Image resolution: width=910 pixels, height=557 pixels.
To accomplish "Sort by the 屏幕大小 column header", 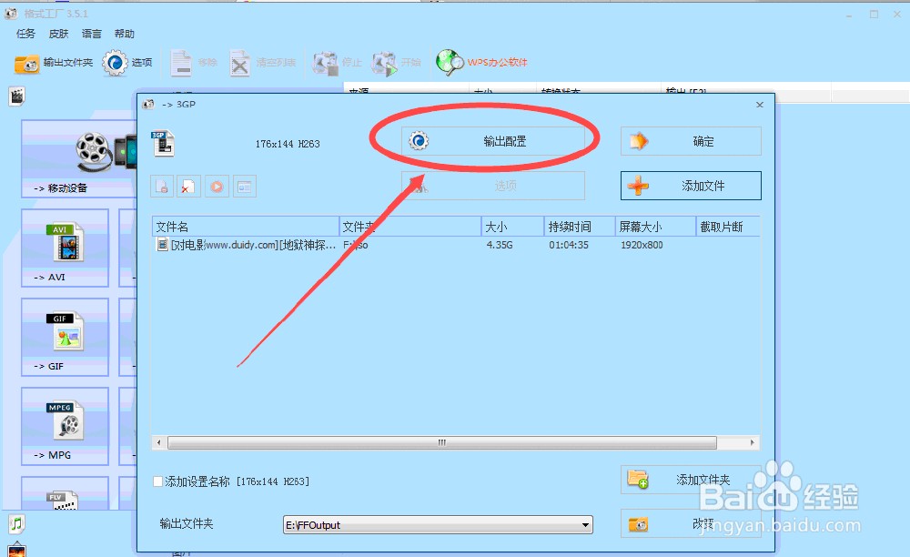I will 656,227.
